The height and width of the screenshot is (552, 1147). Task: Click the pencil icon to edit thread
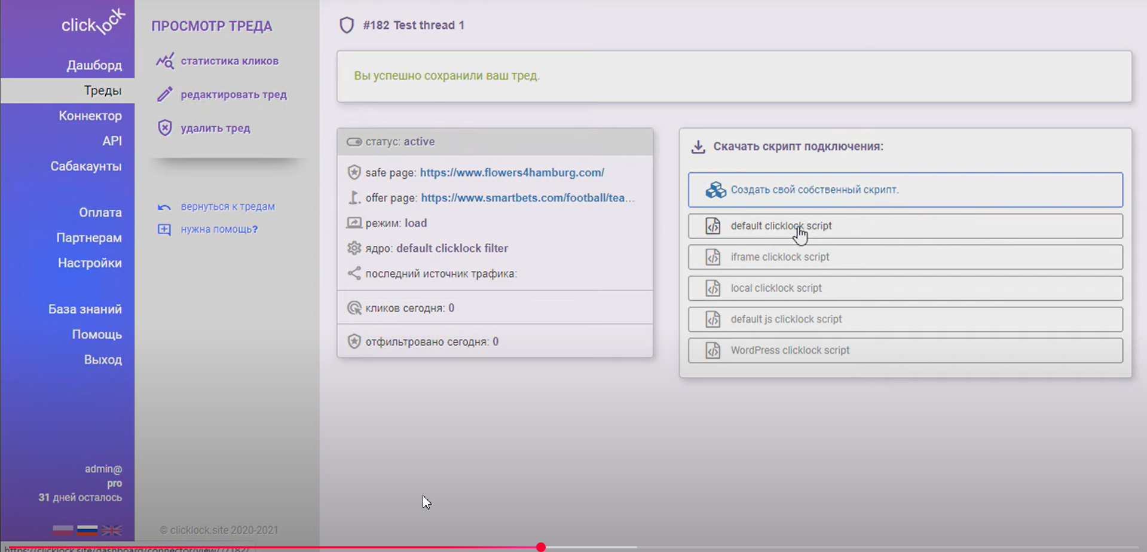[165, 94]
